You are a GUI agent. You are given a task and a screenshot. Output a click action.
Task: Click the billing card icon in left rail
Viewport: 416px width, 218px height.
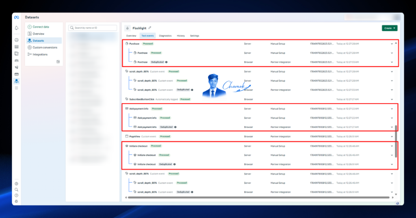[16, 74]
